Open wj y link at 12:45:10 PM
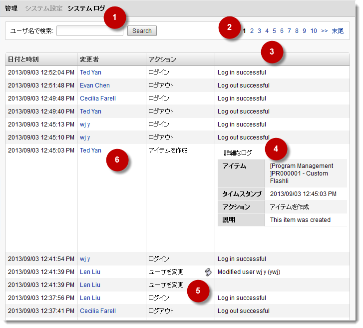The height and width of the screenshot is (328, 363). [85, 137]
